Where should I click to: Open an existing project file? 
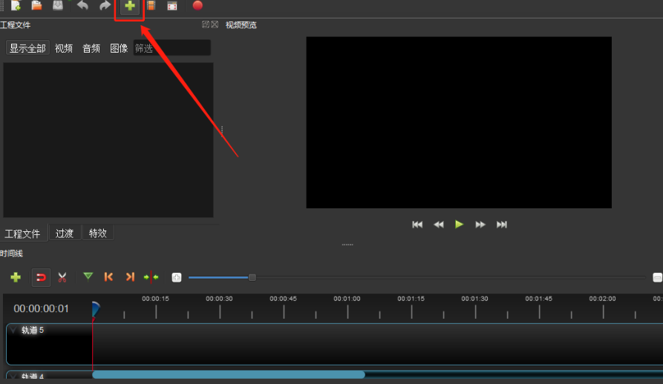tap(37, 5)
